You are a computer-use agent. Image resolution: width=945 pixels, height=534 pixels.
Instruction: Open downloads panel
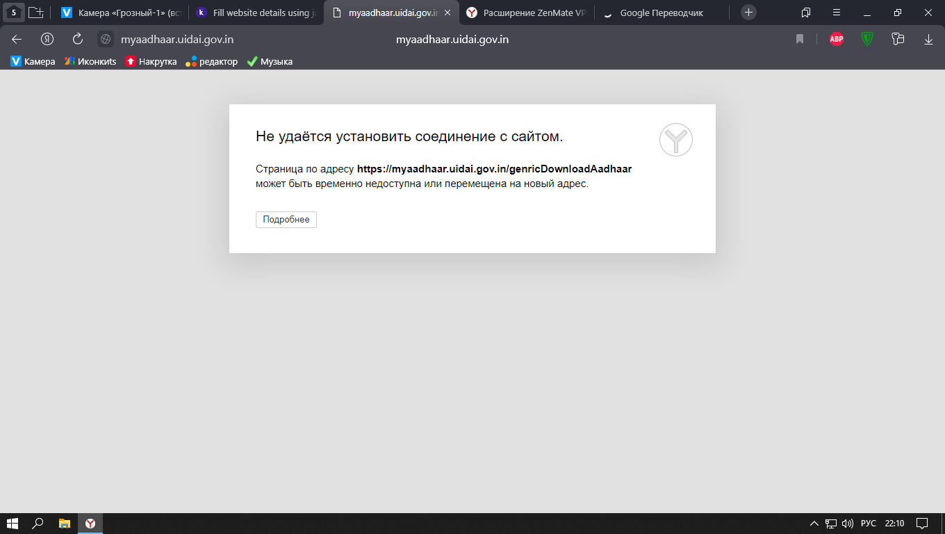(x=928, y=40)
